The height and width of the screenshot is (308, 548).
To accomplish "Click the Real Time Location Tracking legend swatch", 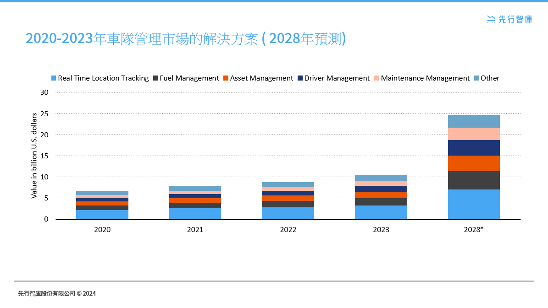I will pyautogui.click(x=54, y=78).
